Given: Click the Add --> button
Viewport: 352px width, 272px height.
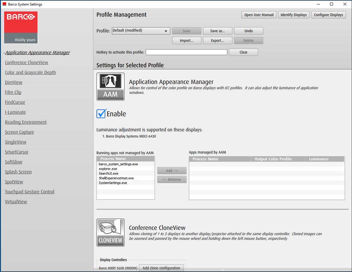Looking at the screenshot, I should pos(172,171).
